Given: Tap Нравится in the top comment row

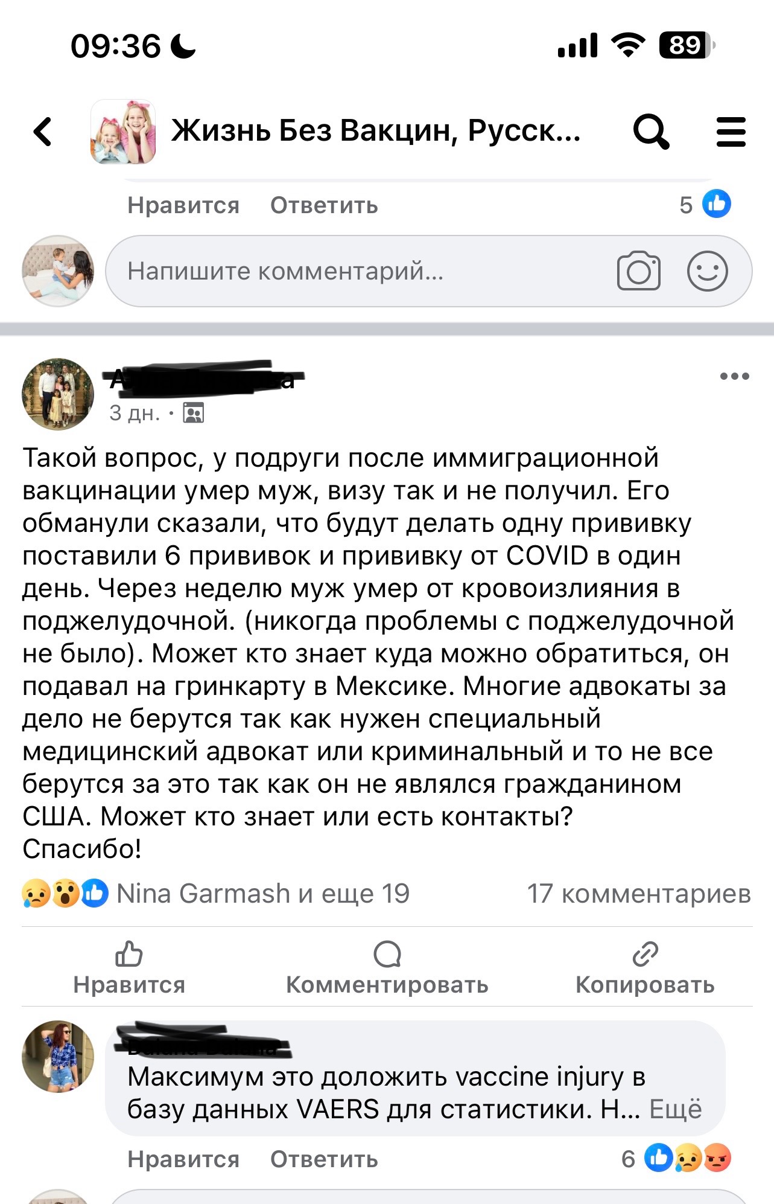Looking at the screenshot, I should (x=183, y=205).
